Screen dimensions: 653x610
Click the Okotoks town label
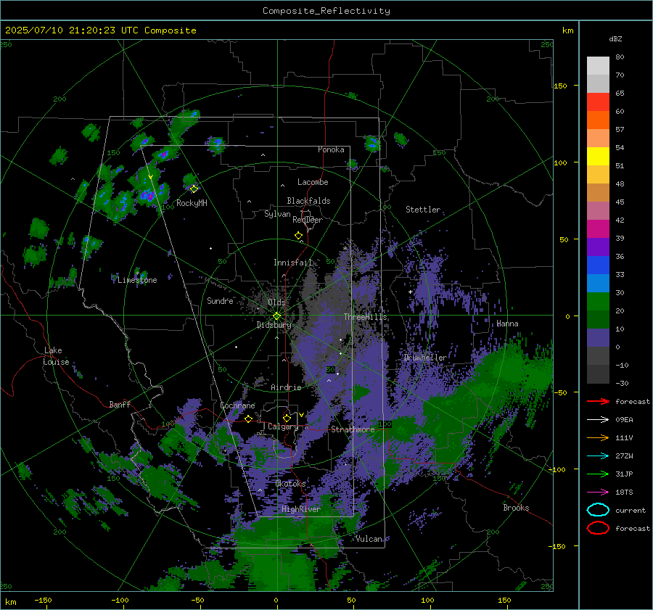point(290,483)
